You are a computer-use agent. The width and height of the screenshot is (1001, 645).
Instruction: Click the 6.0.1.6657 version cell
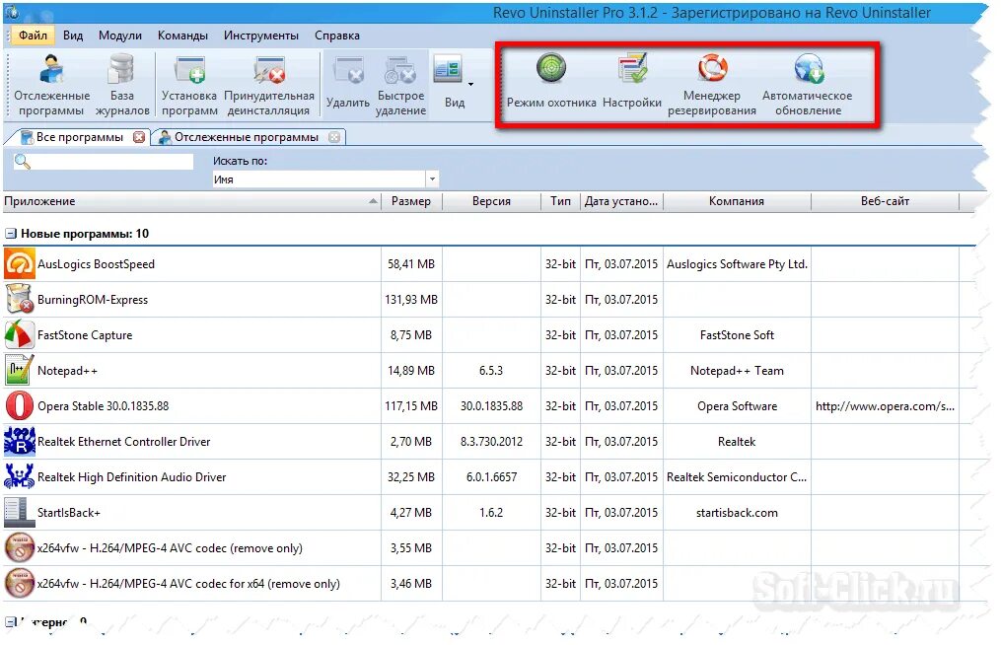tap(491, 477)
